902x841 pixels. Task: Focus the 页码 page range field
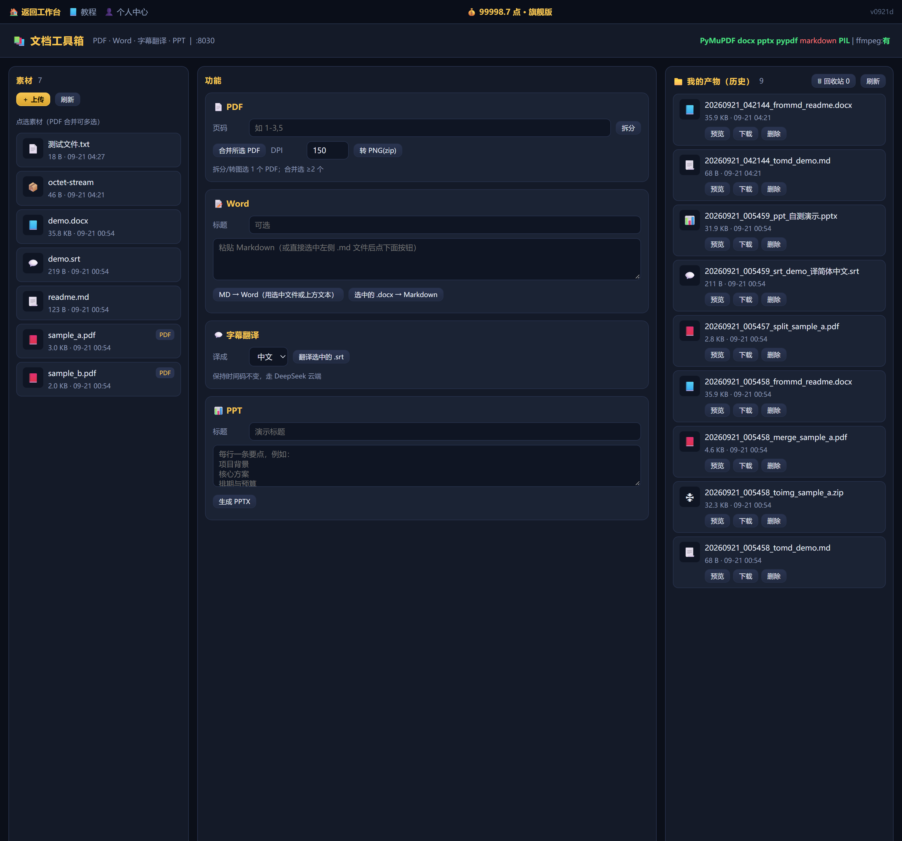pos(429,128)
